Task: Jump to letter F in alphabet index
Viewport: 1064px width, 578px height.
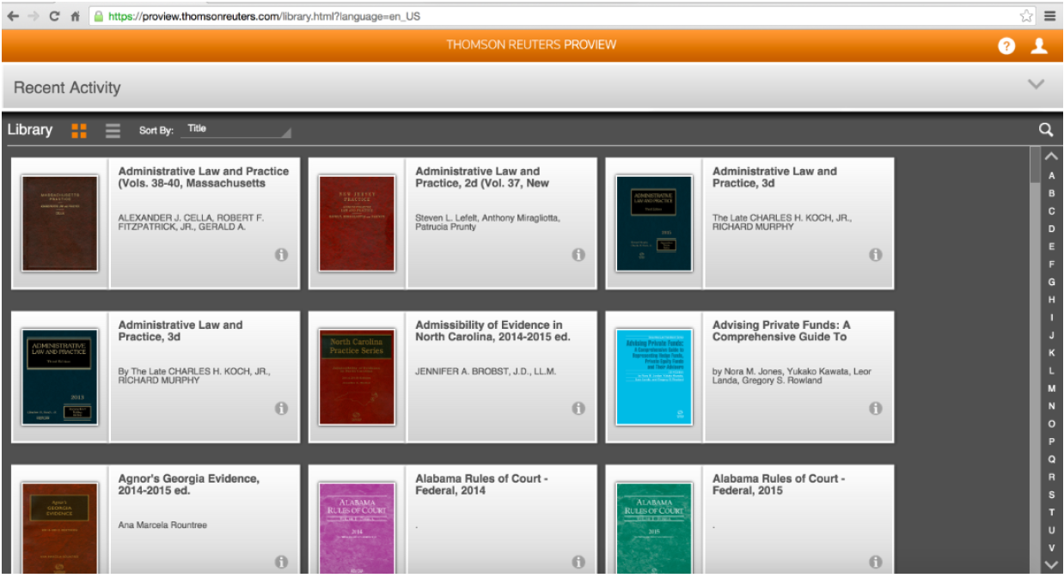Action: 1052,265
